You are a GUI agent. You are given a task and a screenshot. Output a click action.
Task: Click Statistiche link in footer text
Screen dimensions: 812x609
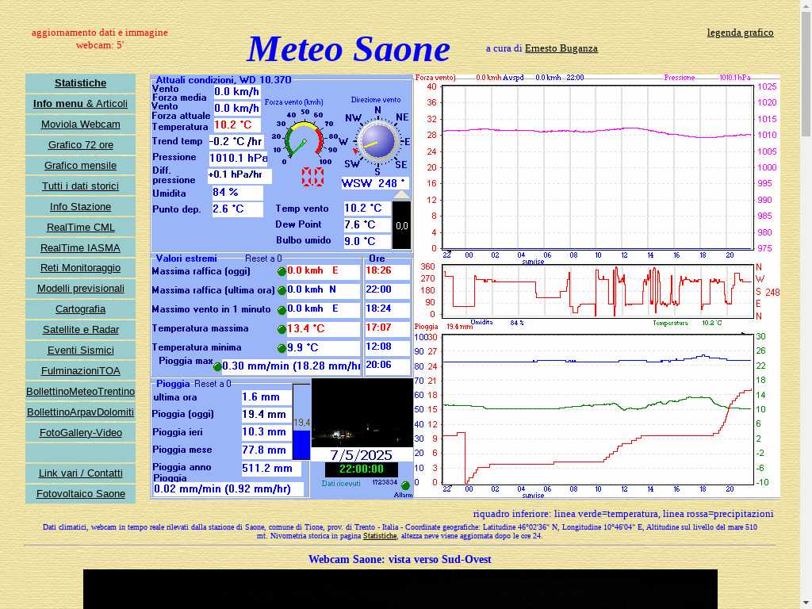pos(380,536)
